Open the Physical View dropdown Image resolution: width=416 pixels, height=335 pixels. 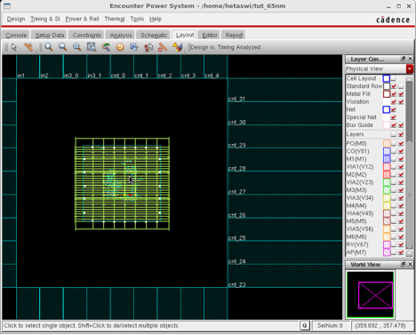pyautogui.click(x=410, y=69)
